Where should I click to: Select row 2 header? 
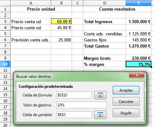click(x=5, y=15)
